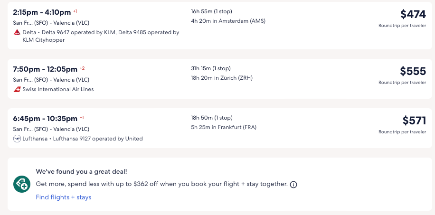
Task: Select the $571 Lufthansa flight price
Action: pyautogui.click(x=414, y=121)
